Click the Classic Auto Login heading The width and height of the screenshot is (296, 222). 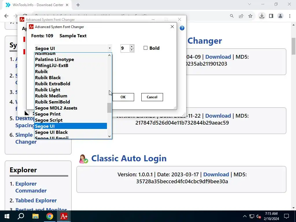pyautogui.click(x=129, y=158)
